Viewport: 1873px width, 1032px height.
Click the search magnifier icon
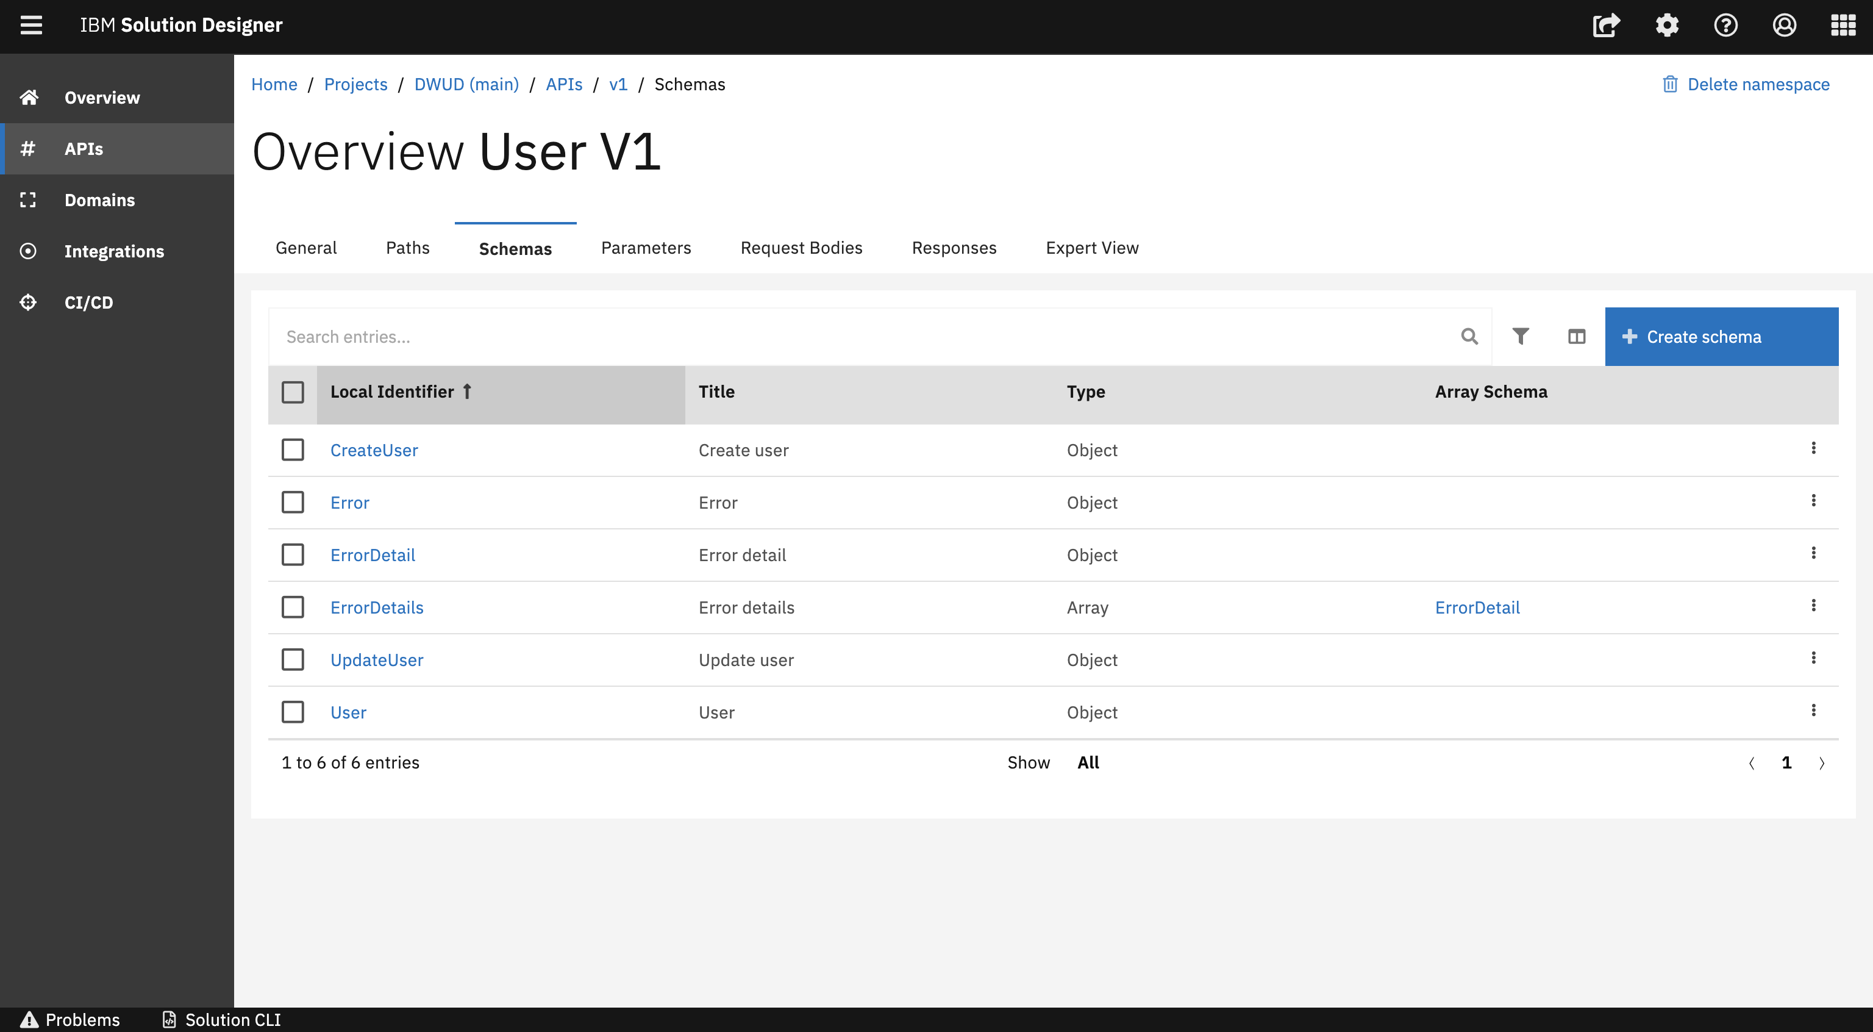pyautogui.click(x=1469, y=337)
